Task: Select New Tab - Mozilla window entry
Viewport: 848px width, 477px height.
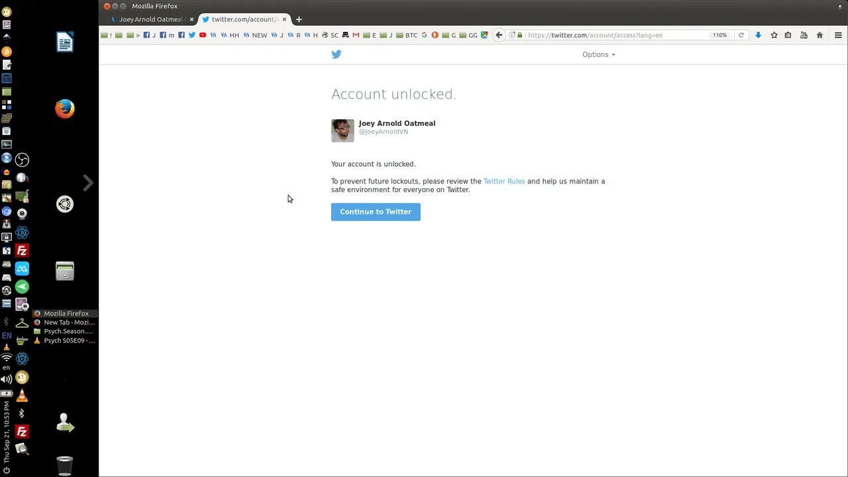Action: (65, 322)
